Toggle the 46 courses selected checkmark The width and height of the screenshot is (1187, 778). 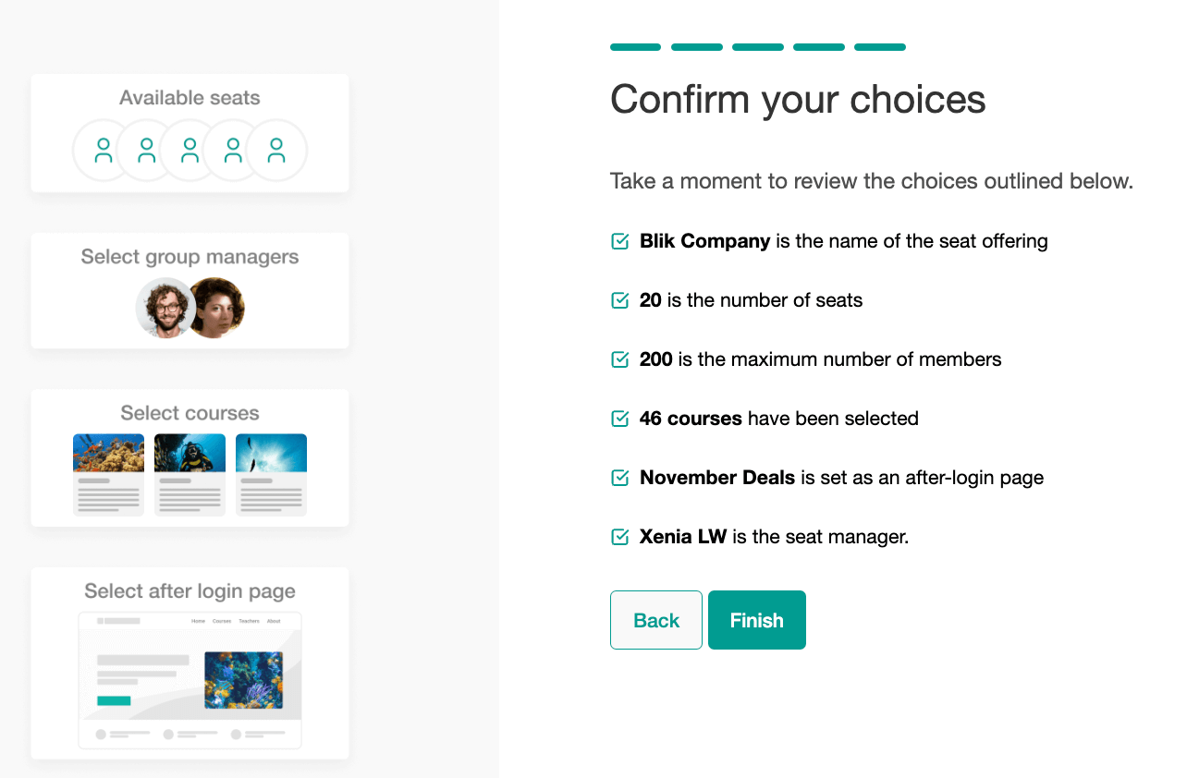[620, 419]
